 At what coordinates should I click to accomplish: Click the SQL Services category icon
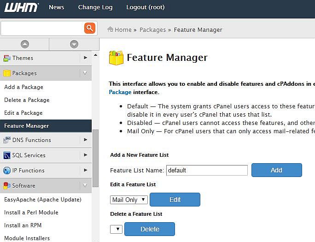(7, 155)
